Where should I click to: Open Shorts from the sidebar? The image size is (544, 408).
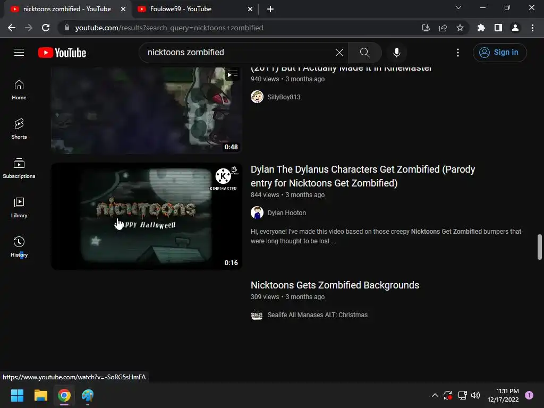pyautogui.click(x=19, y=129)
